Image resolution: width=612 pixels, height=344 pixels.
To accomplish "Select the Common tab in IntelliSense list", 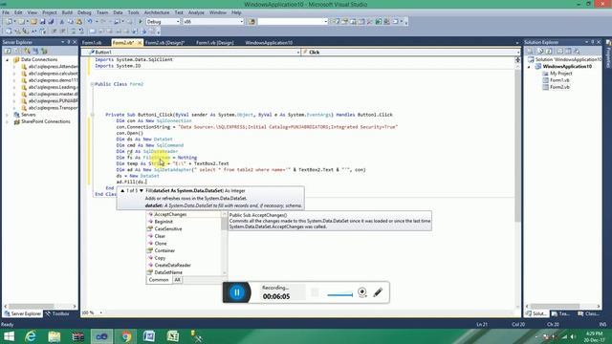I will click(159, 280).
